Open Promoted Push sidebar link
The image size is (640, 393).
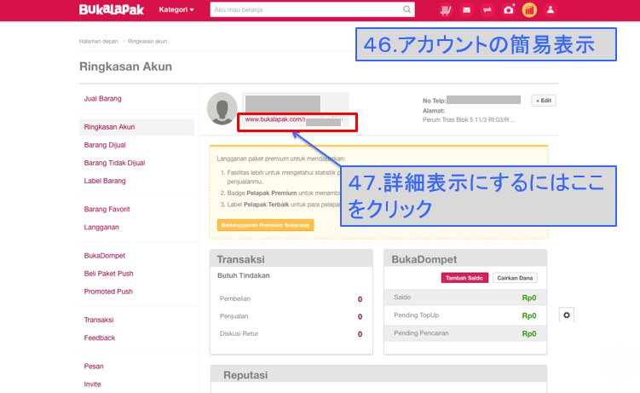click(x=108, y=292)
